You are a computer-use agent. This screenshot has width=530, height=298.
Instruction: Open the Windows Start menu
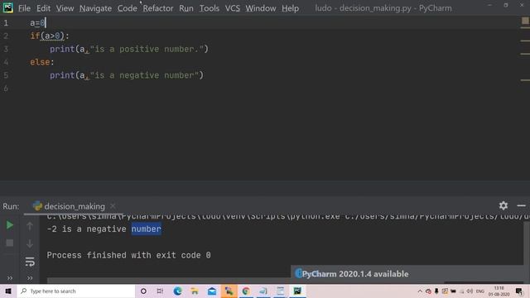coord(8,291)
